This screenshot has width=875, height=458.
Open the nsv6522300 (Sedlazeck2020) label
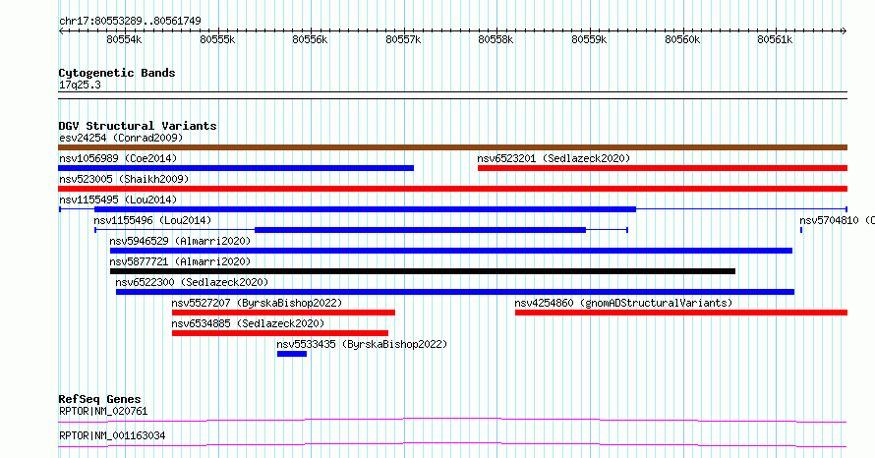192,282
